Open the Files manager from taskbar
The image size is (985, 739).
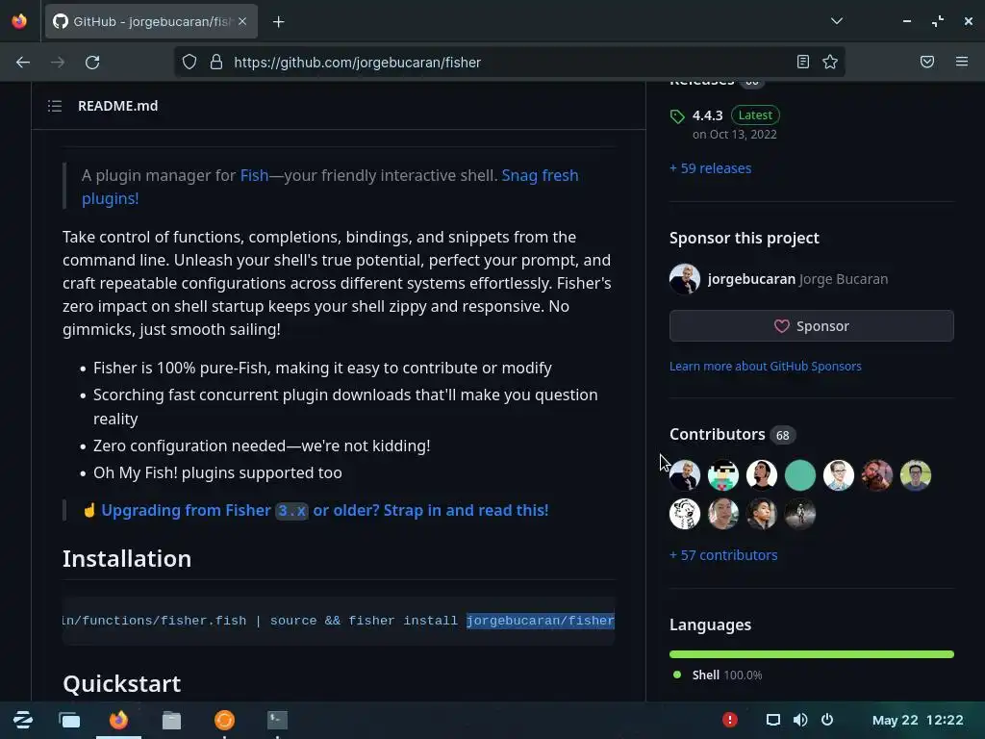tap(171, 720)
